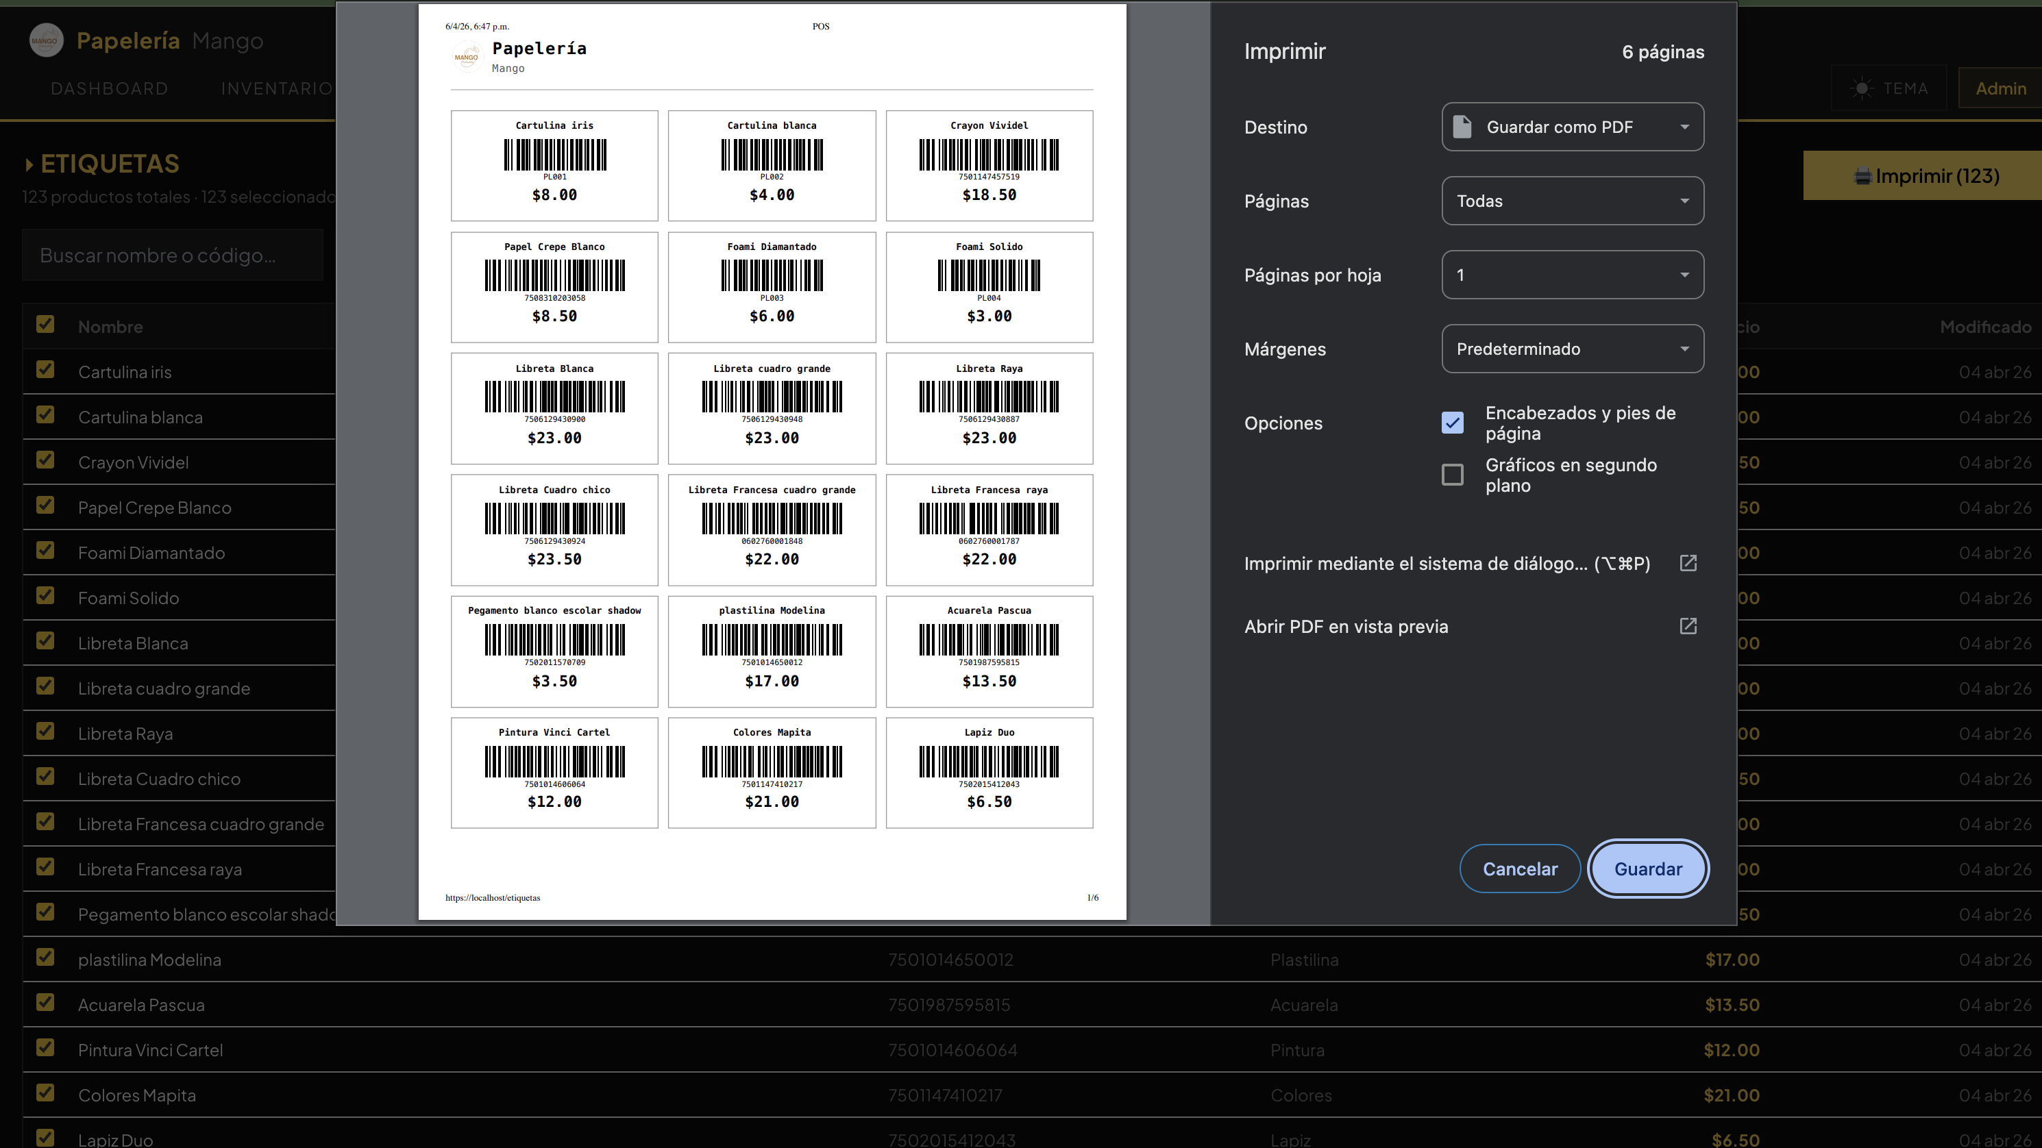Screen dimensions: 2042x1148
Task: Click the Acuarela category cell
Action: [x=1303, y=1005]
